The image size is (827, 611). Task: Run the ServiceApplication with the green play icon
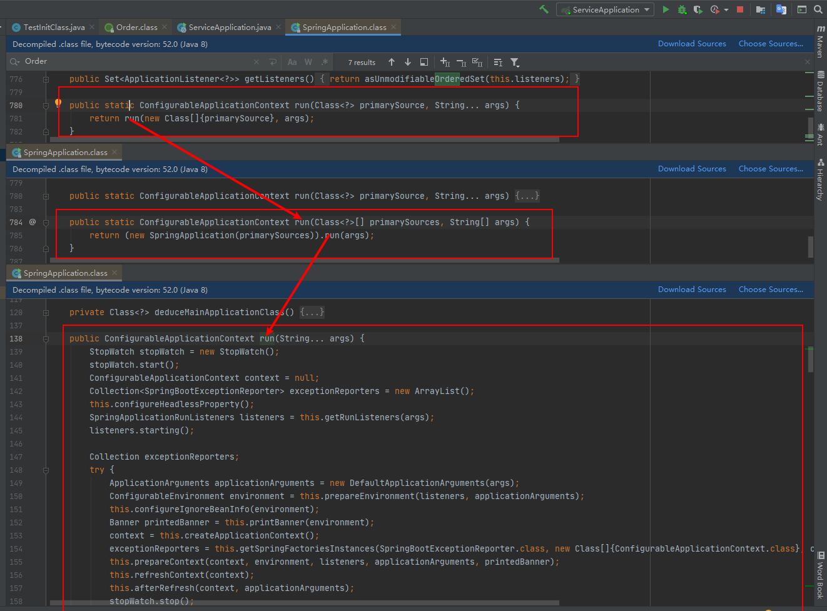666,9
